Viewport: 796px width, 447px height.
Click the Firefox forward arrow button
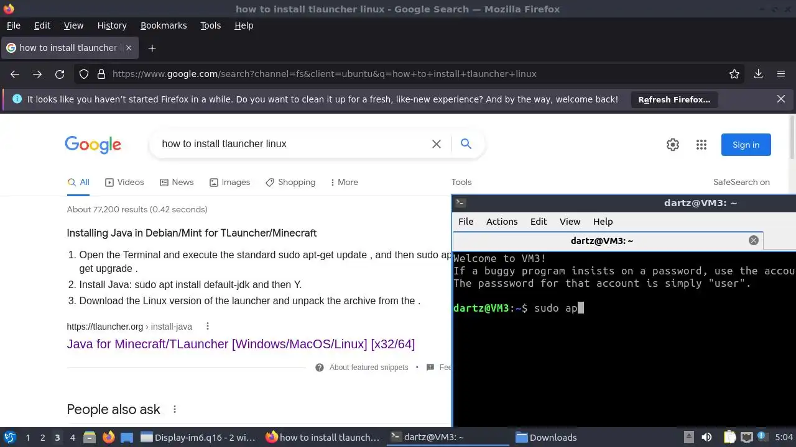(x=37, y=74)
